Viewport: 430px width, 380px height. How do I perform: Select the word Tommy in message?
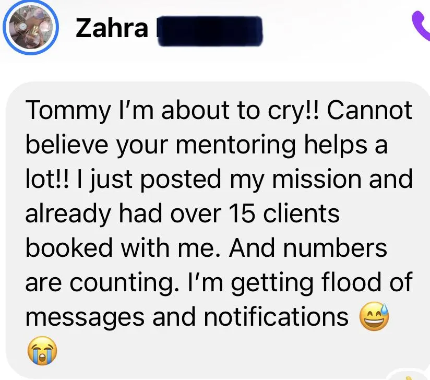click(x=68, y=111)
